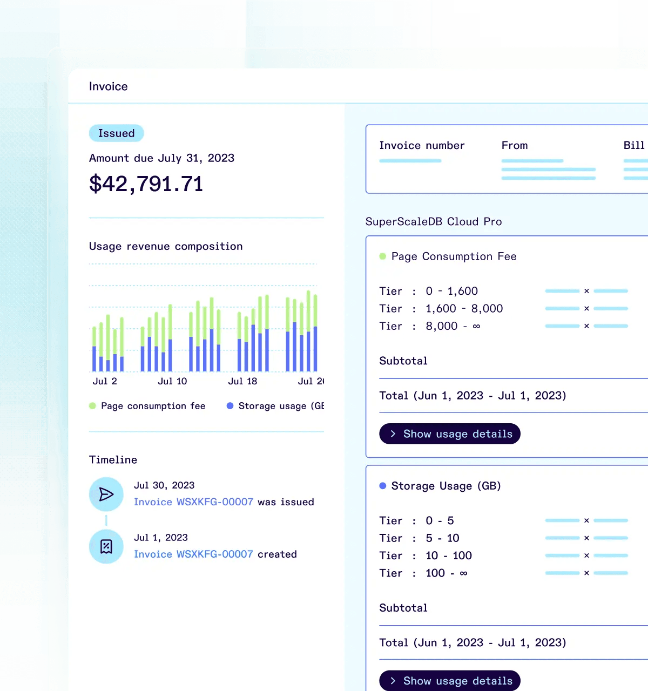Toggle Storage usage legend series in chart

point(275,406)
